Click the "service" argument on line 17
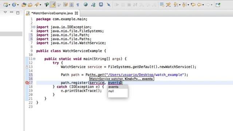This screenshot has height=131, width=233. click(x=97, y=83)
